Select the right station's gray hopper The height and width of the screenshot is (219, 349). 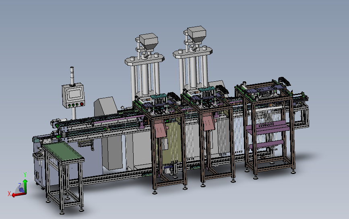(196, 35)
